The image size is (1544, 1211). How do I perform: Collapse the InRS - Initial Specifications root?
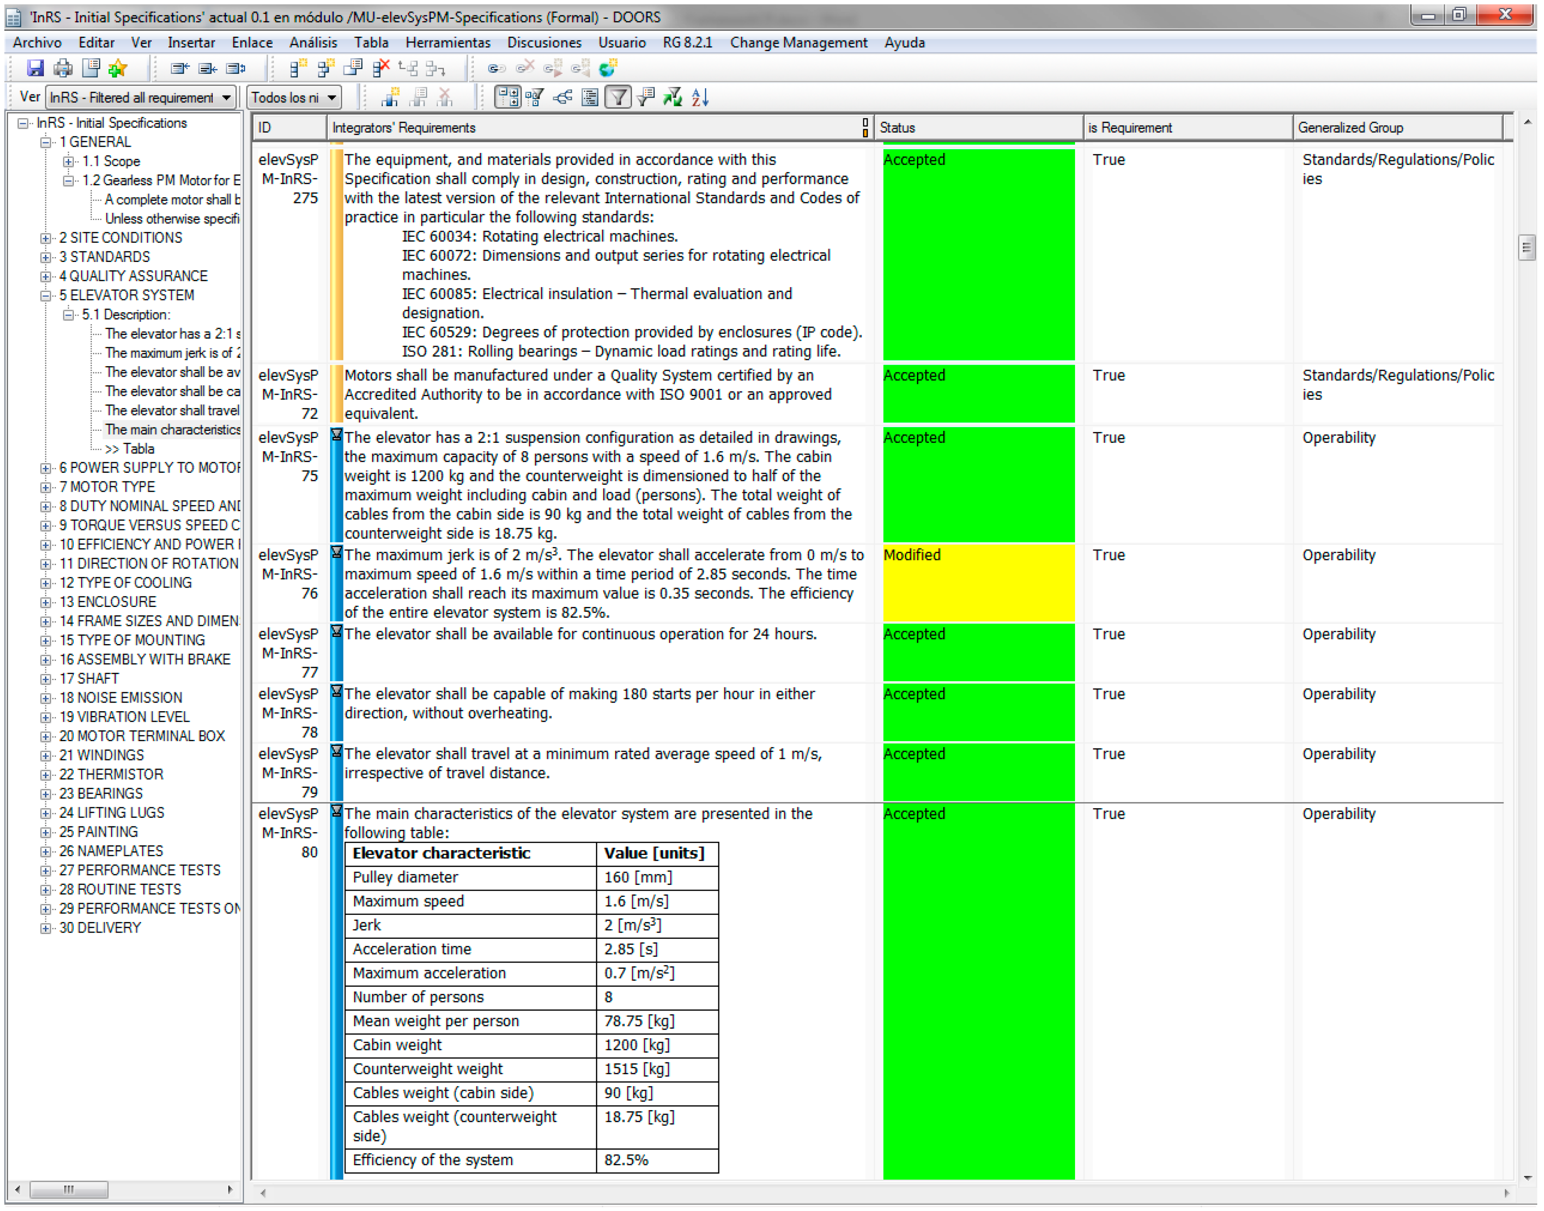23,124
